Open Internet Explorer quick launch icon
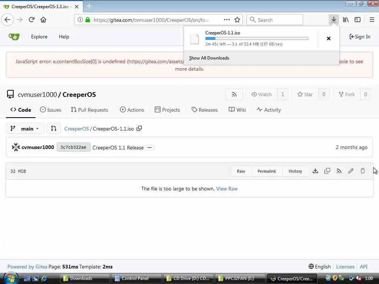The height and width of the screenshot is (284, 379). click(x=44, y=278)
